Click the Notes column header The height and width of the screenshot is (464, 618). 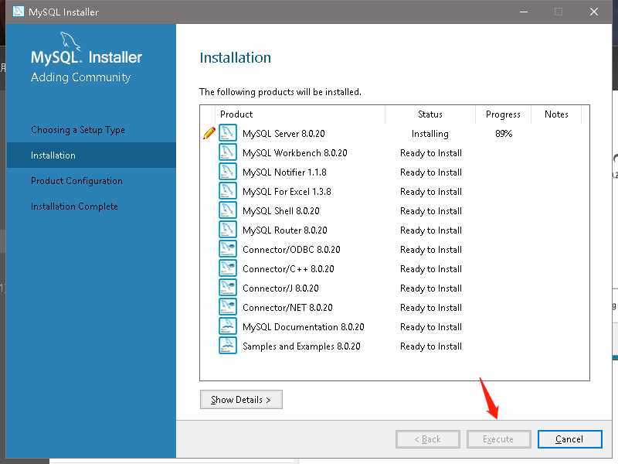[556, 114]
